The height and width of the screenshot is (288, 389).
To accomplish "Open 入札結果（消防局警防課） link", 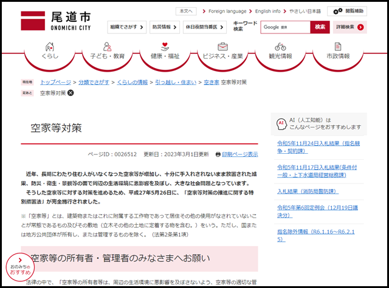I will coord(308,191).
